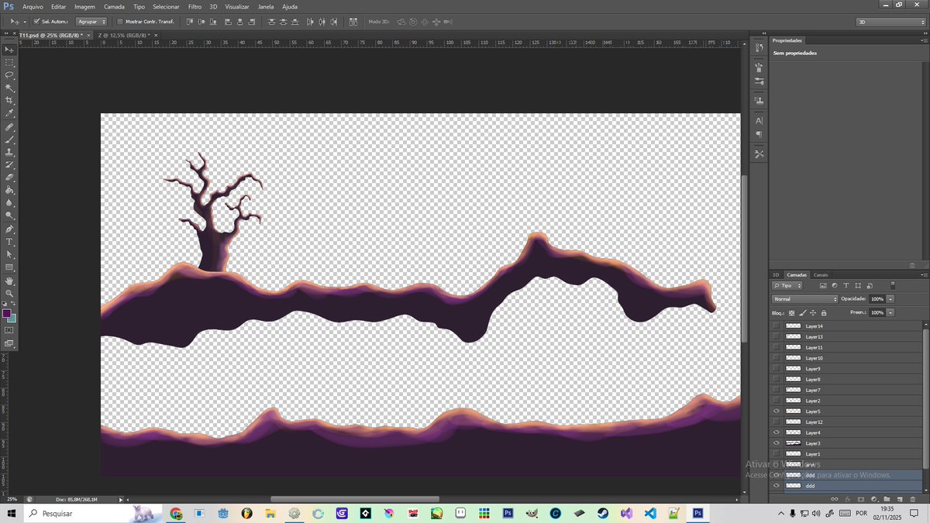The image size is (930, 523).
Task: Click foreground purple color swatch
Action: (x=7, y=314)
